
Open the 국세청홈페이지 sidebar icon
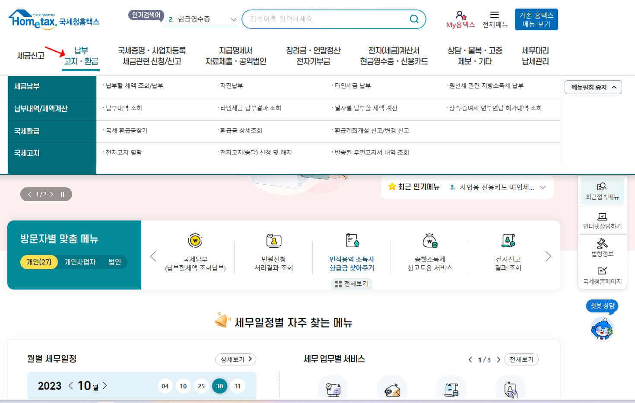coord(602,275)
